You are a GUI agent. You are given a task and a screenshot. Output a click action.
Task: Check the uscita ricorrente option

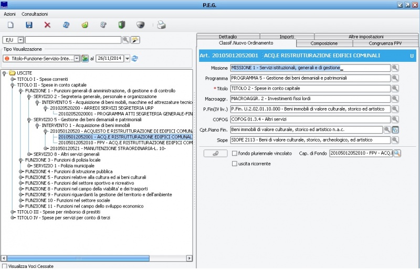[235, 164]
